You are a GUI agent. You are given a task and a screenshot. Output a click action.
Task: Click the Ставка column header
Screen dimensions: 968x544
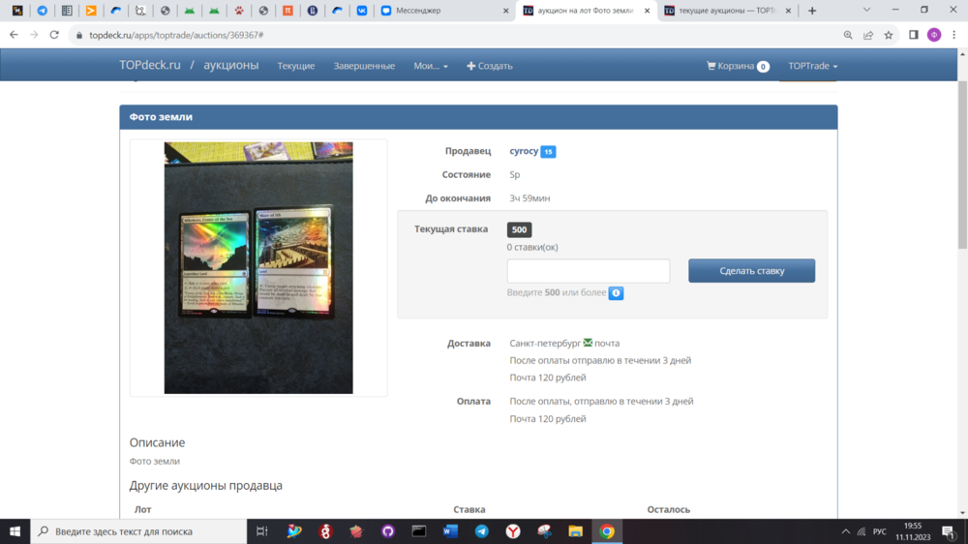(x=469, y=509)
